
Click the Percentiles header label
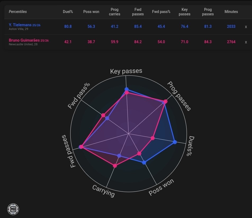pos(18,12)
